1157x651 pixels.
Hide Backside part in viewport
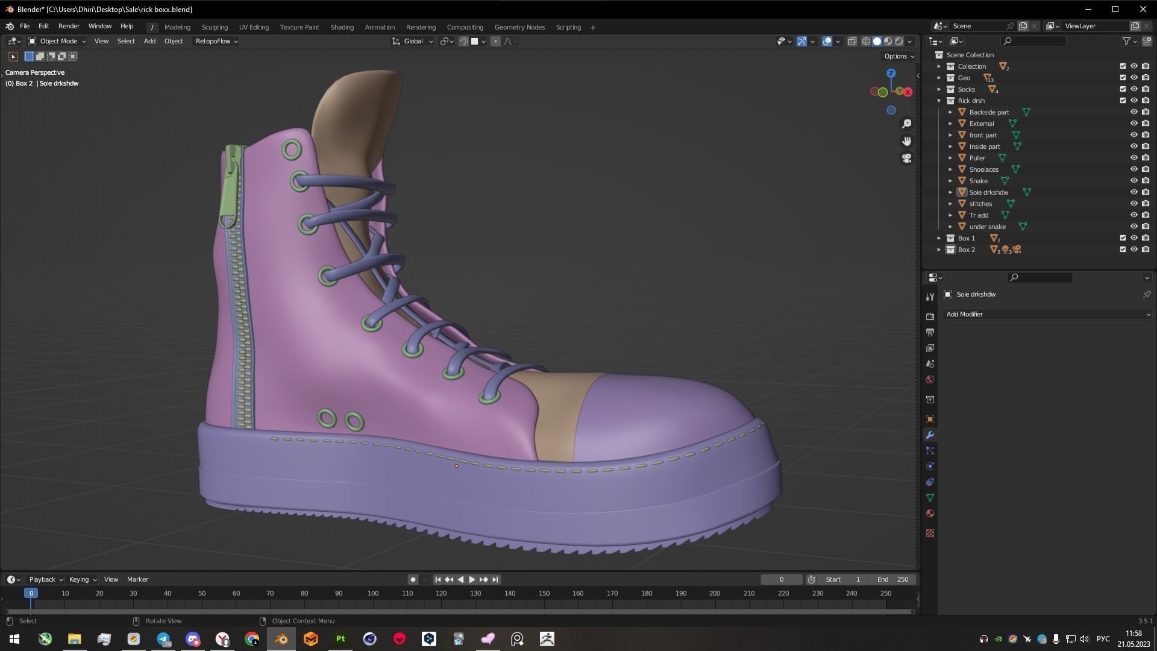point(1133,112)
